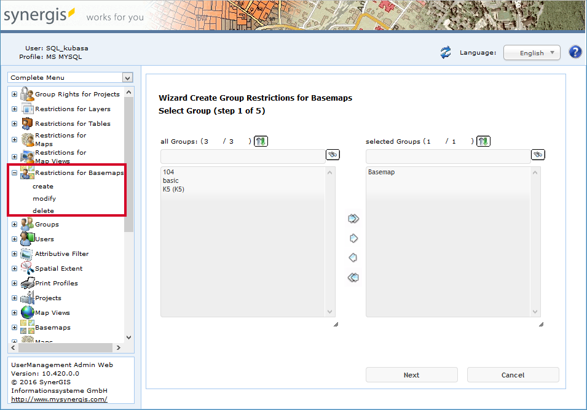Viewport: 587px width, 410px height.
Task: Click the single left arrow transfer icon
Action: point(353,257)
